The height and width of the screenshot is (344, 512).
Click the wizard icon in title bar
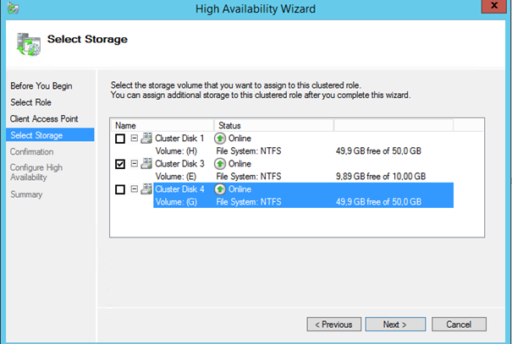(10, 8)
